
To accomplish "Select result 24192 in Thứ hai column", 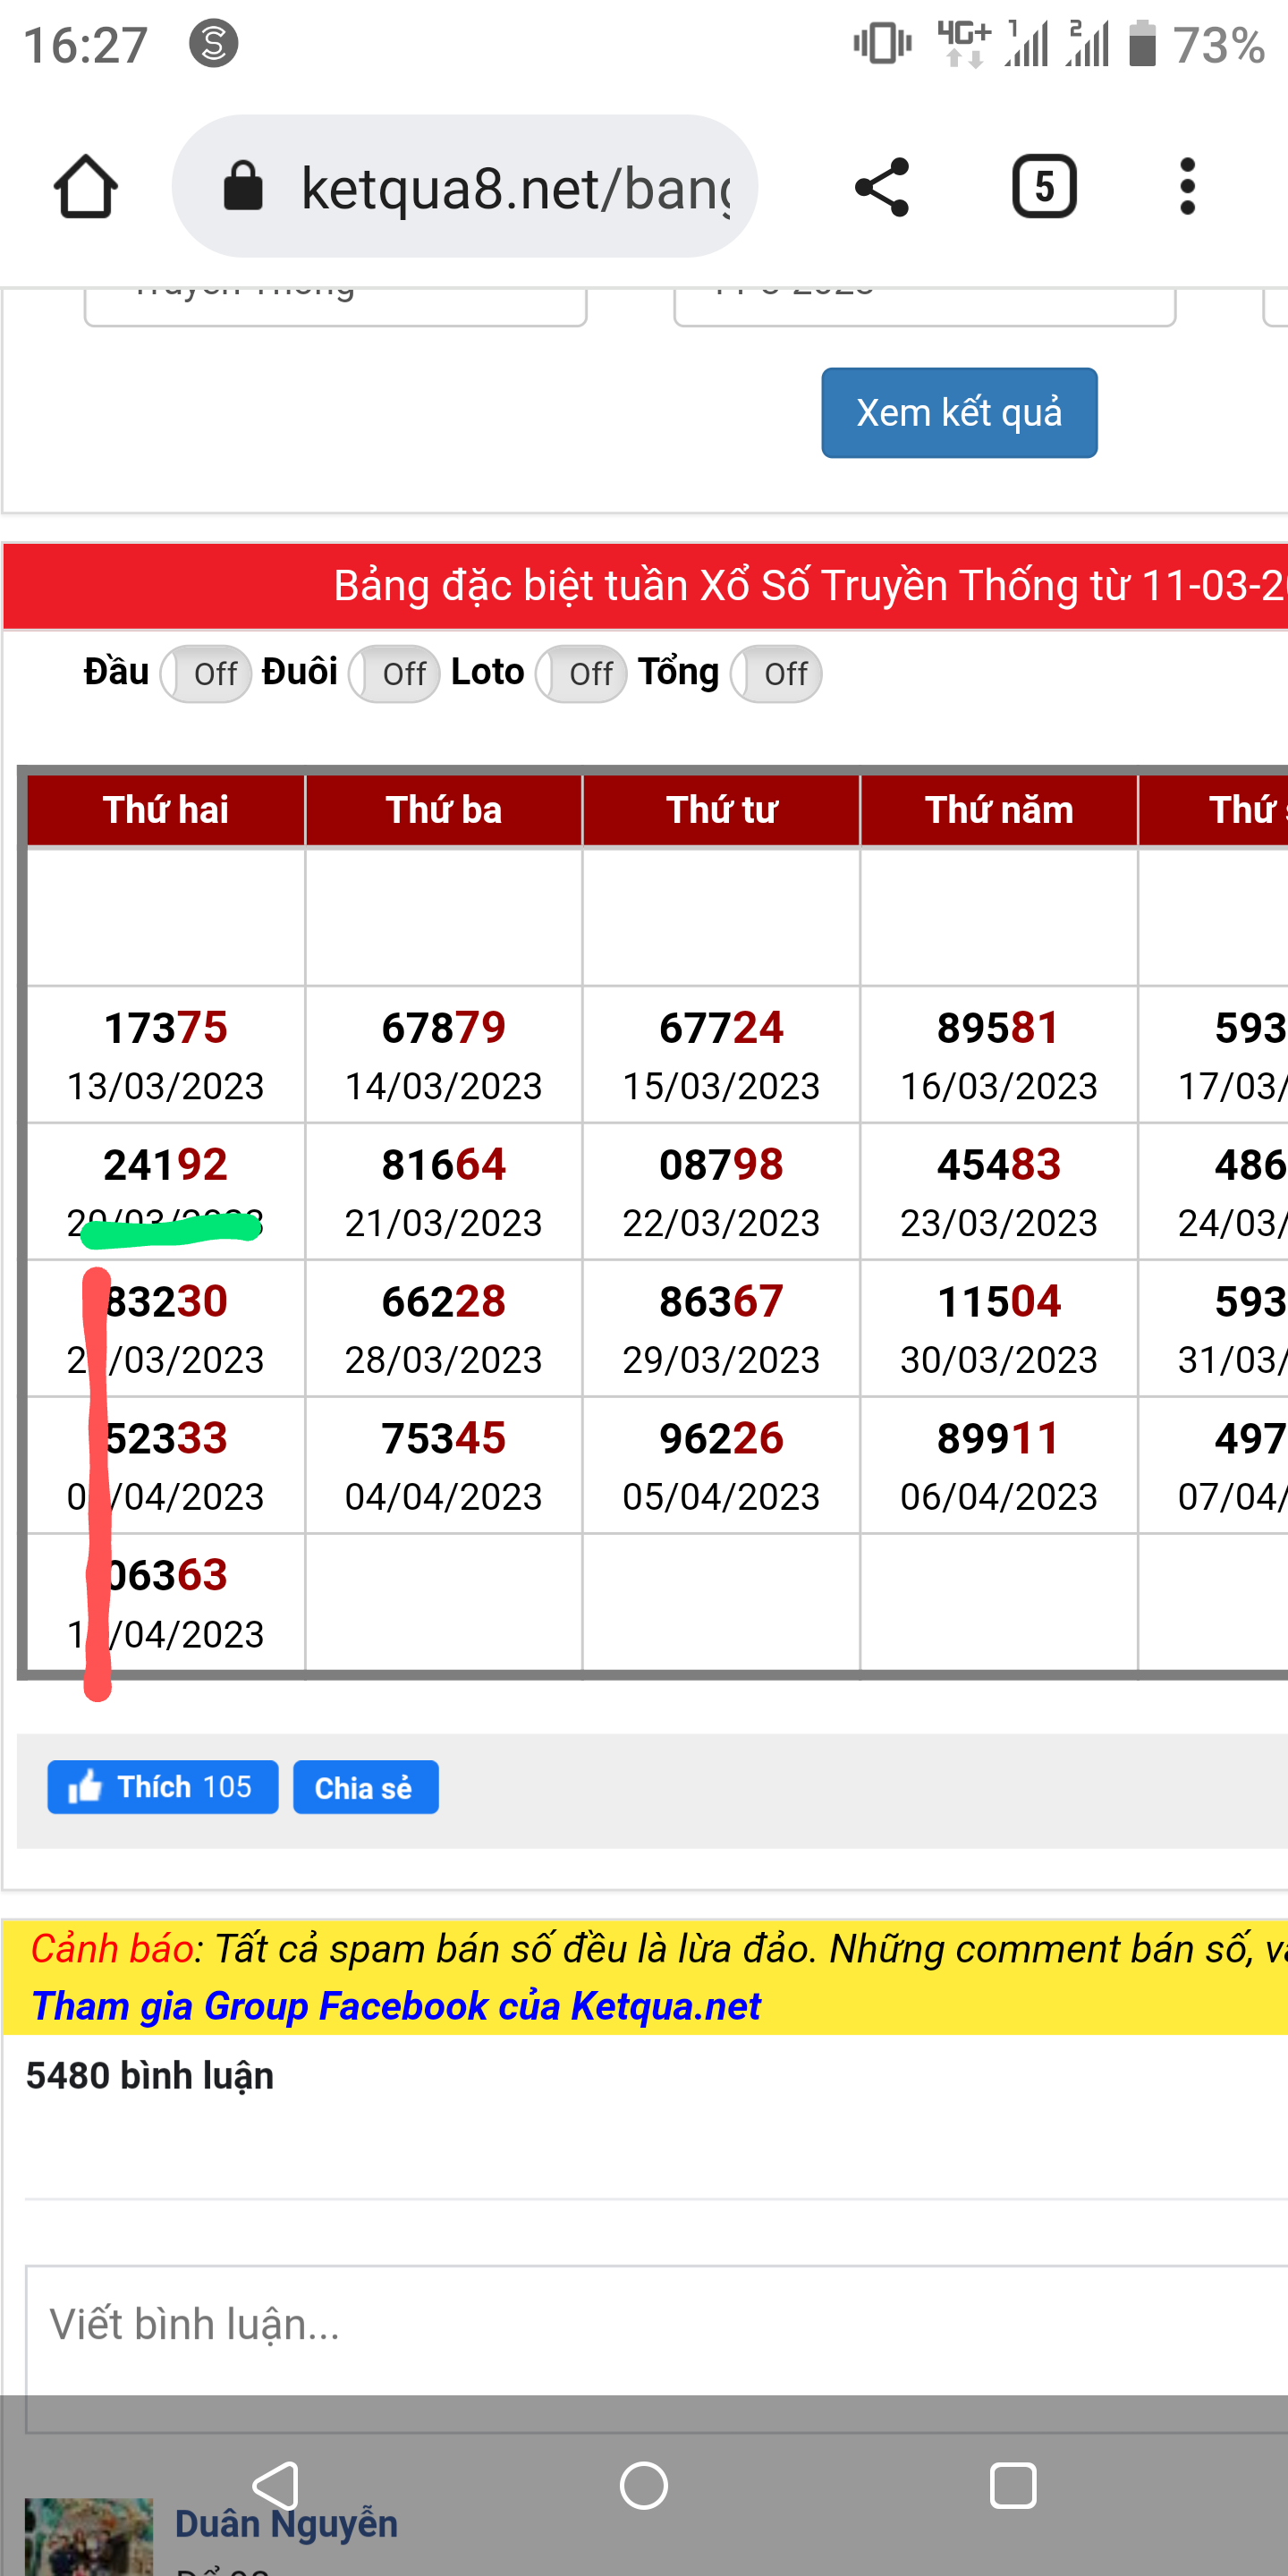I will click(166, 1165).
